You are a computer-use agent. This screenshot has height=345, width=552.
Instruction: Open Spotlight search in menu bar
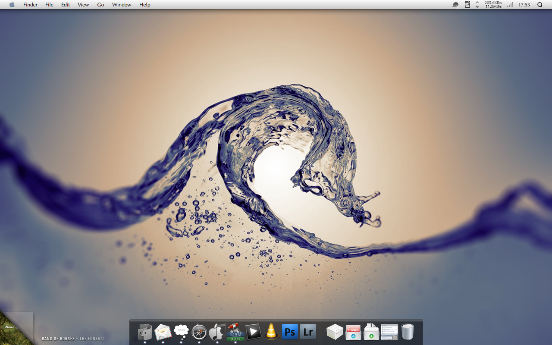[x=539, y=5]
